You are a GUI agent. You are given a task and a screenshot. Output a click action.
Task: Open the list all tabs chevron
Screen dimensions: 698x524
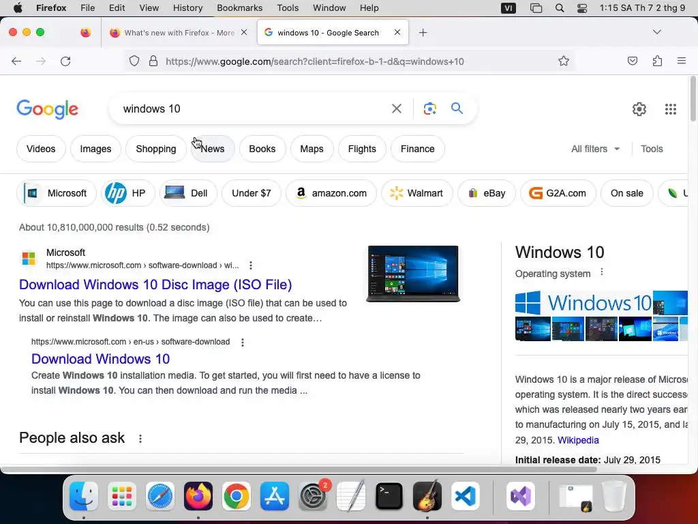pos(656,32)
